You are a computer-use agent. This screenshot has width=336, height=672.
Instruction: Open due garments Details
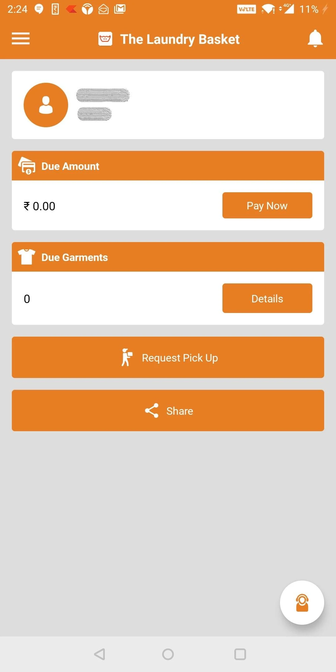pos(267,298)
